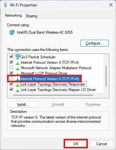
Task: Confirm changes with the OK button
Action: coord(76,144)
